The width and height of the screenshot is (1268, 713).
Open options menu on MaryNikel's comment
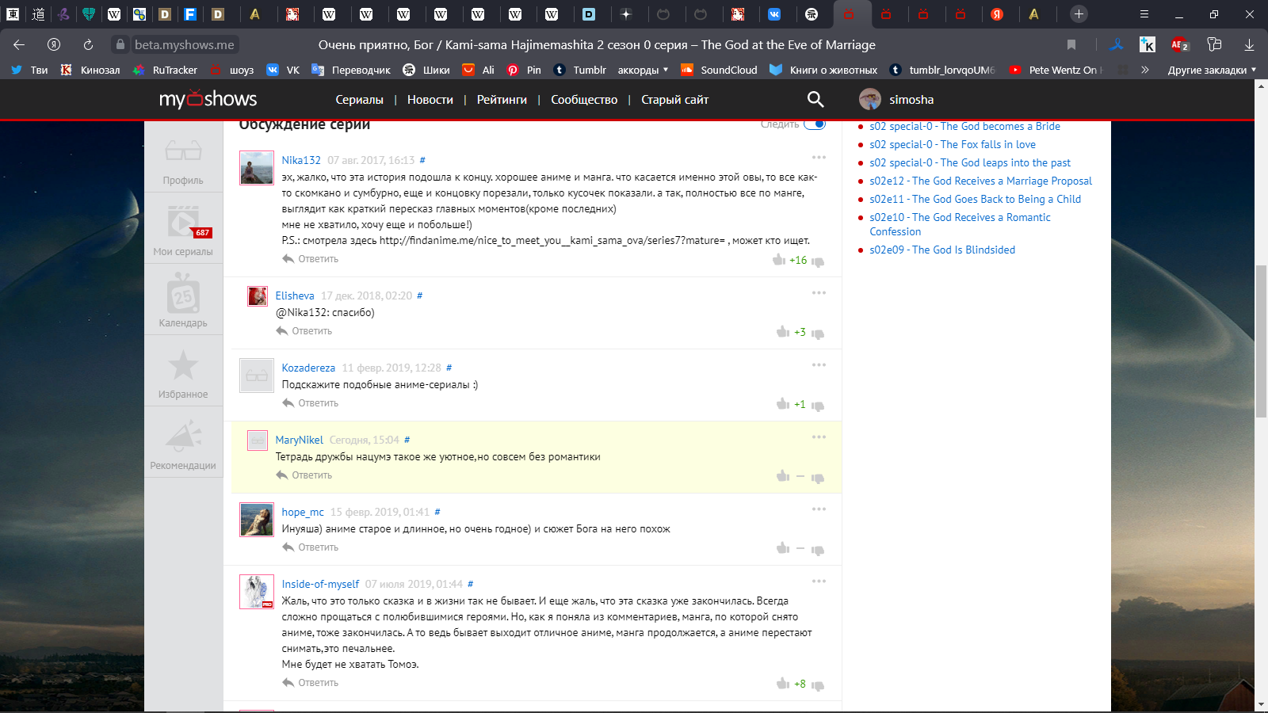[x=819, y=437]
